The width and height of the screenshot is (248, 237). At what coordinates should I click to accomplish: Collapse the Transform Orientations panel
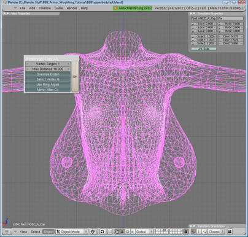pyautogui.click(x=194, y=226)
